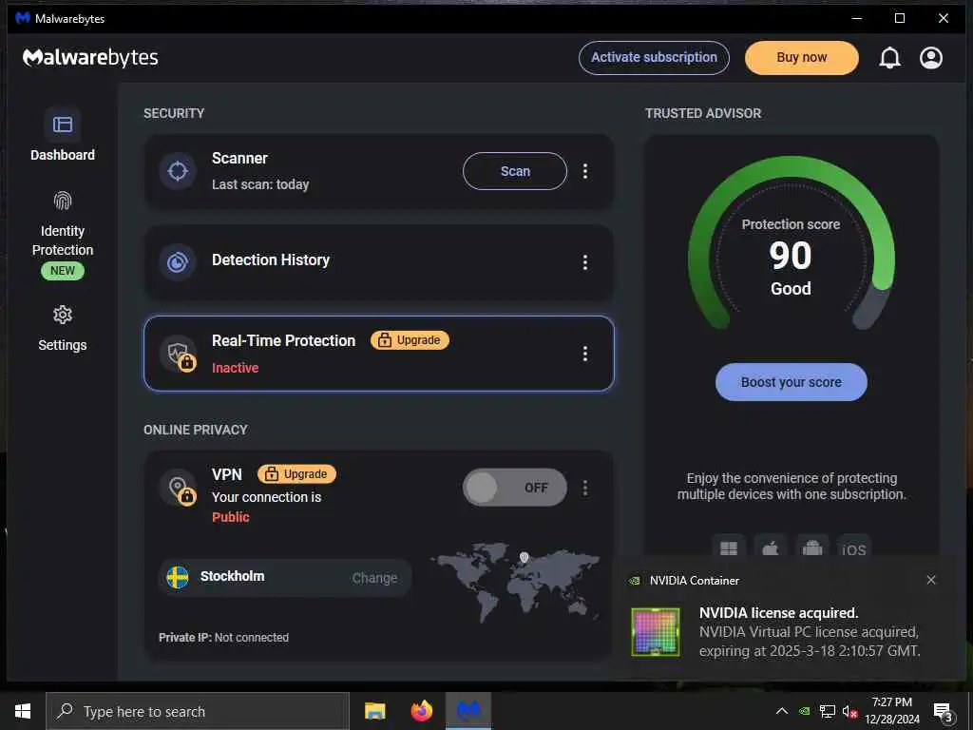973x730 pixels.
Task: Click the Sweden flag icon
Action: 178,577
